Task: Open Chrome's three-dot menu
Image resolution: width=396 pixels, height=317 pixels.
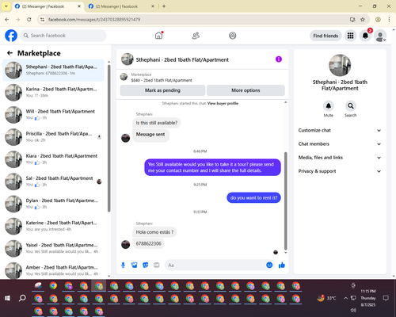Action: [x=389, y=19]
